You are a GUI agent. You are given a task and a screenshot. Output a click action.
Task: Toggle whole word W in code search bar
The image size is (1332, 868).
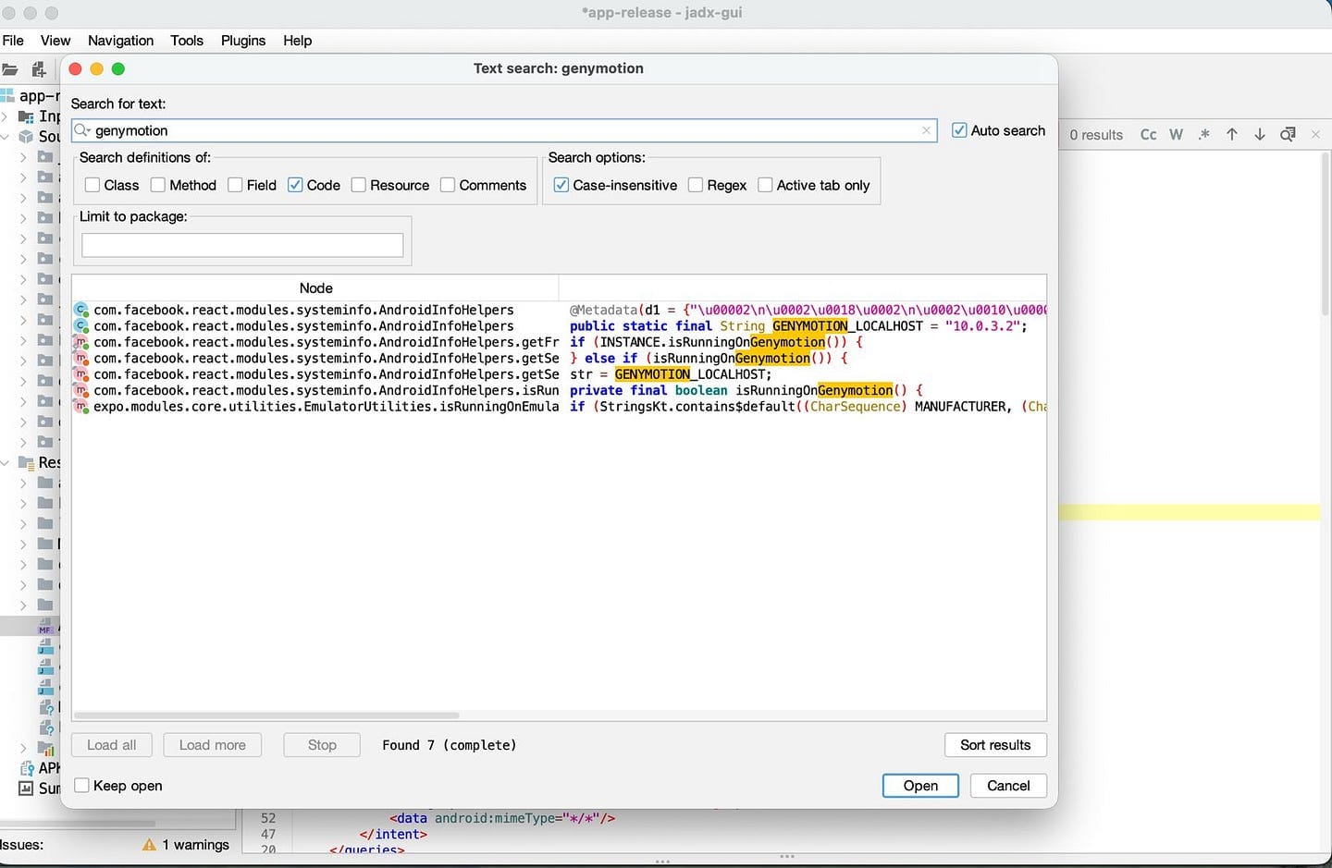1176,135
